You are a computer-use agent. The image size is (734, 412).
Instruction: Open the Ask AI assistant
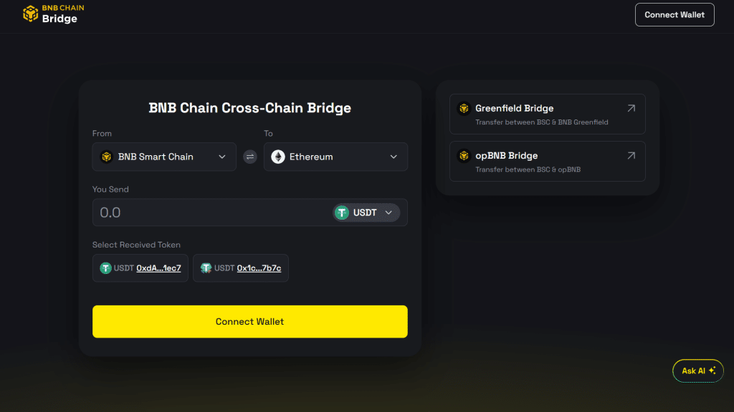coord(698,371)
